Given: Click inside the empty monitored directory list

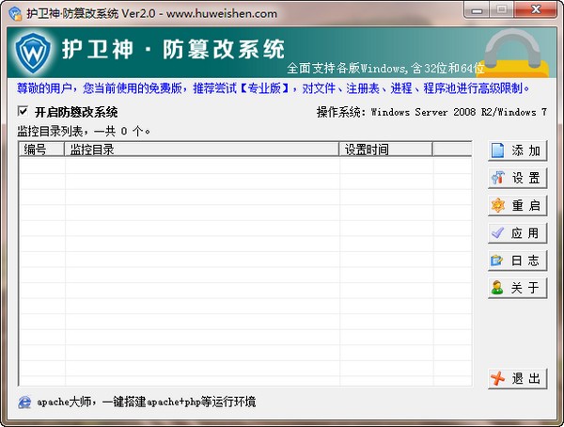Looking at the screenshot, I should point(244,273).
